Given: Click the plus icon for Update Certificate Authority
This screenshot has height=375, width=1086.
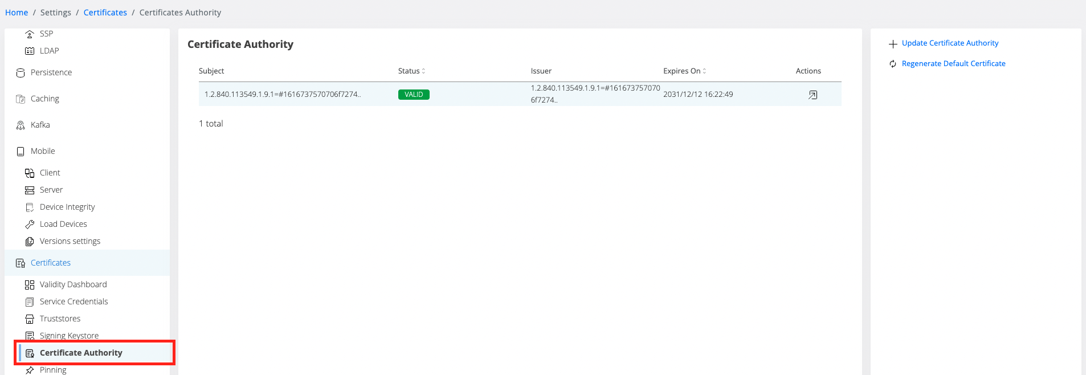Looking at the screenshot, I should 893,44.
